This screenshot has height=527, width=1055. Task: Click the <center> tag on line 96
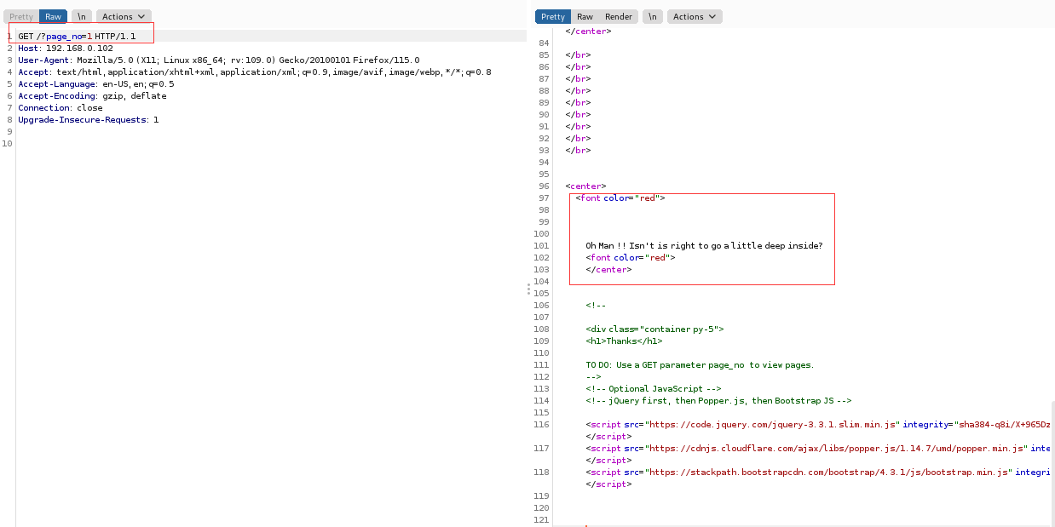tap(585, 186)
